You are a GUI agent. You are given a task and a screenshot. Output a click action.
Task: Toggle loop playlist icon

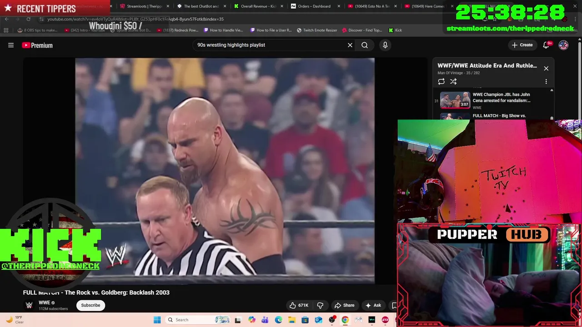click(441, 81)
